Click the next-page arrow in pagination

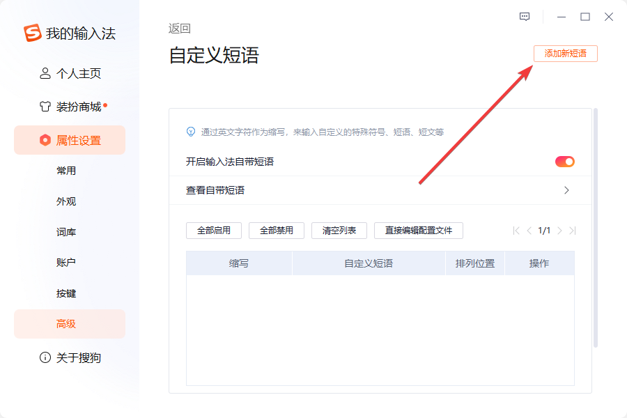point(561,231)
